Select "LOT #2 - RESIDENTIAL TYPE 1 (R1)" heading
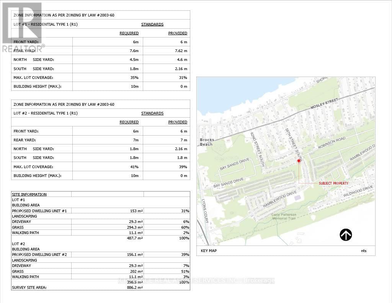 (46, 113)
